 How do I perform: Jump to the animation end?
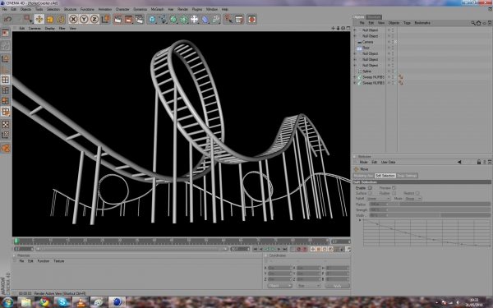click(x=285, y=249)
